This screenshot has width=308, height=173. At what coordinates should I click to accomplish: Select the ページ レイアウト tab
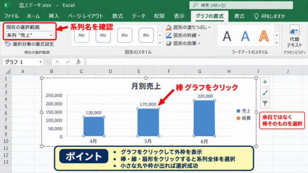pyautogui.click(x=86, y=16)
